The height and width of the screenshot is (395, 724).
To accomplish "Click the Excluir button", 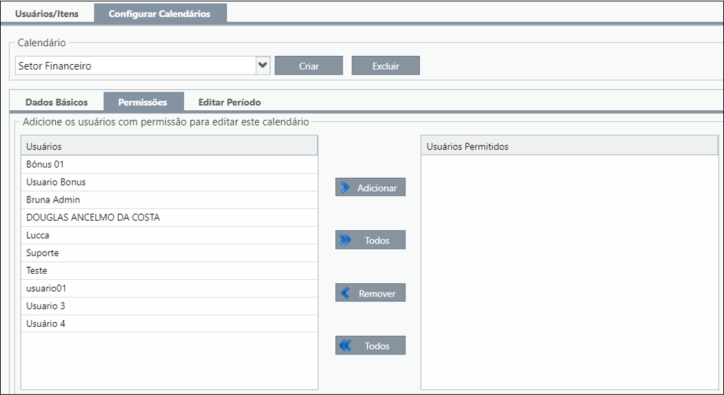I will pos(385,65).
